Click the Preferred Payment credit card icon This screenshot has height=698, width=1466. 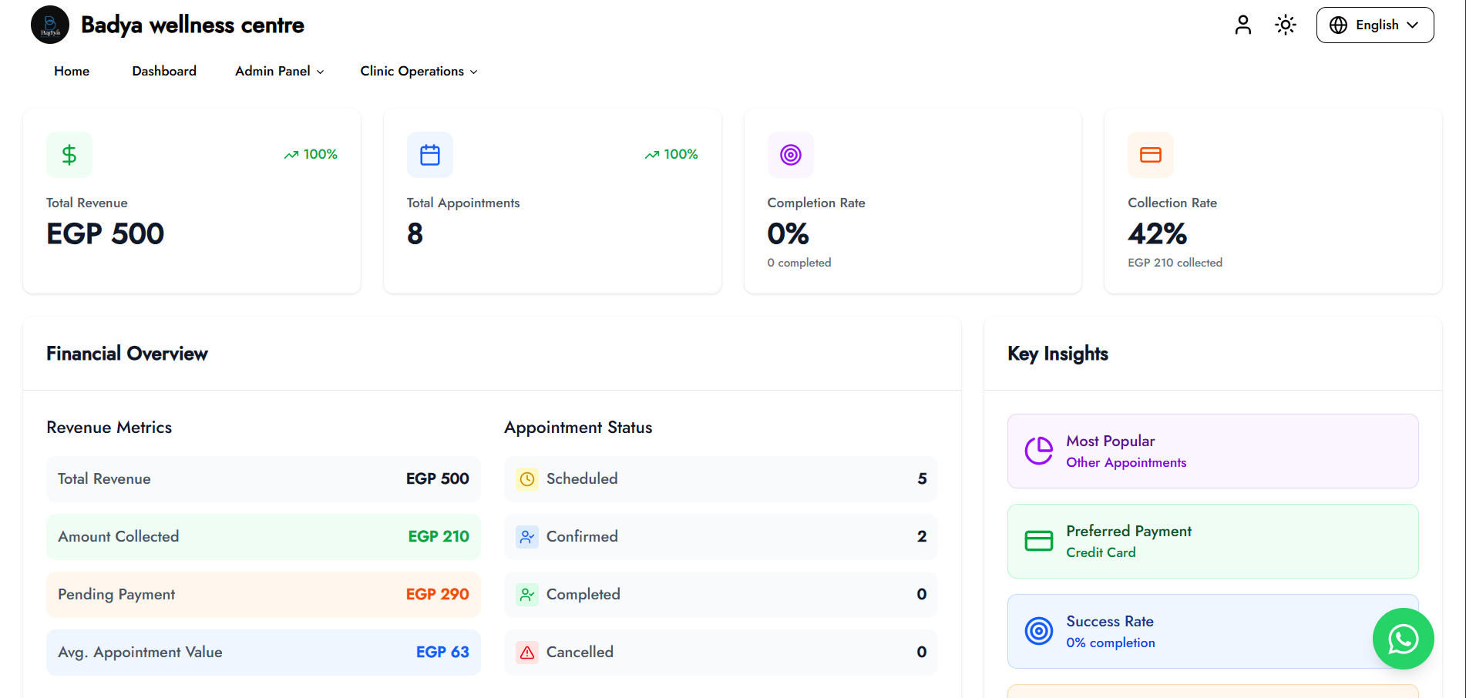pyautogui.click(x=1039, y=541)
